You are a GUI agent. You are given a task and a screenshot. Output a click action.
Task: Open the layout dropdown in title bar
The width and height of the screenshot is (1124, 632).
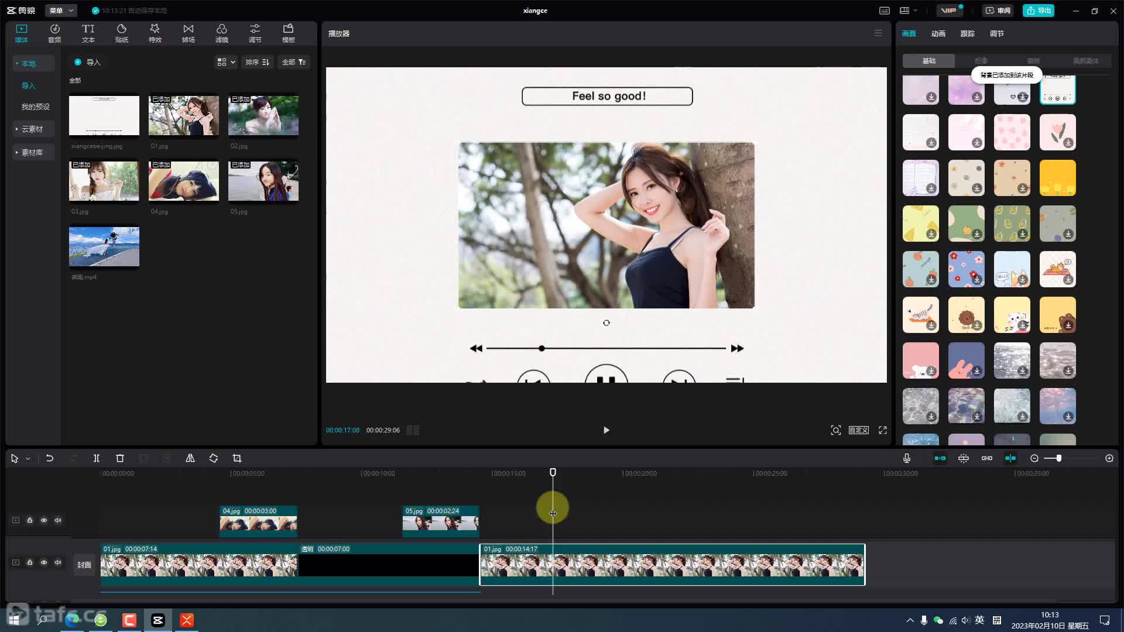(x=909, y=11)
